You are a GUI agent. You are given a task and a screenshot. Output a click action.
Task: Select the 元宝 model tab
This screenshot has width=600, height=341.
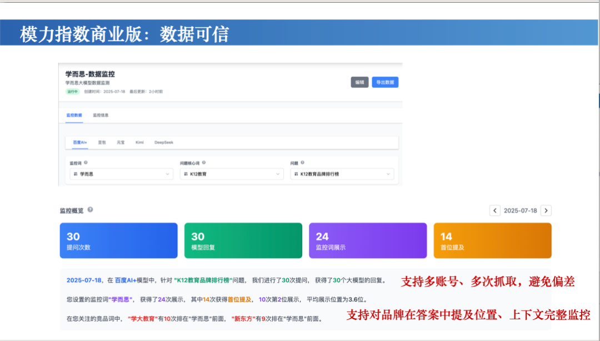[121, 142]
